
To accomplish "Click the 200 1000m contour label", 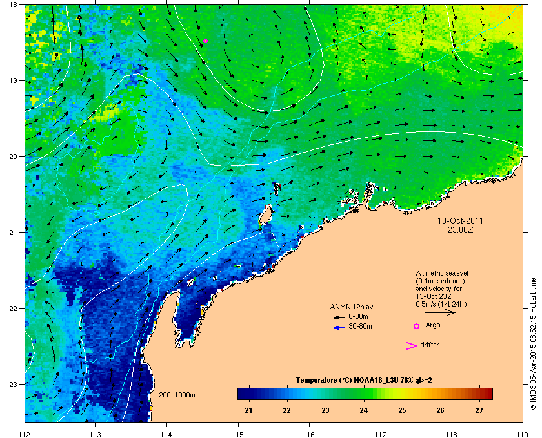I will click(177, 395).
